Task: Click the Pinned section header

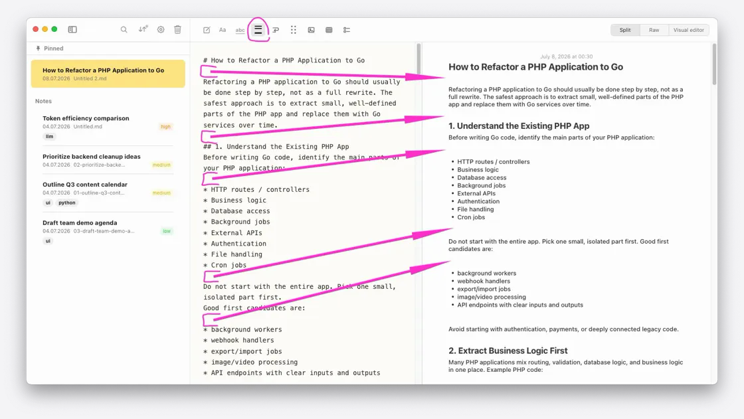Action: pyautogui.click(x=49, y=48)
